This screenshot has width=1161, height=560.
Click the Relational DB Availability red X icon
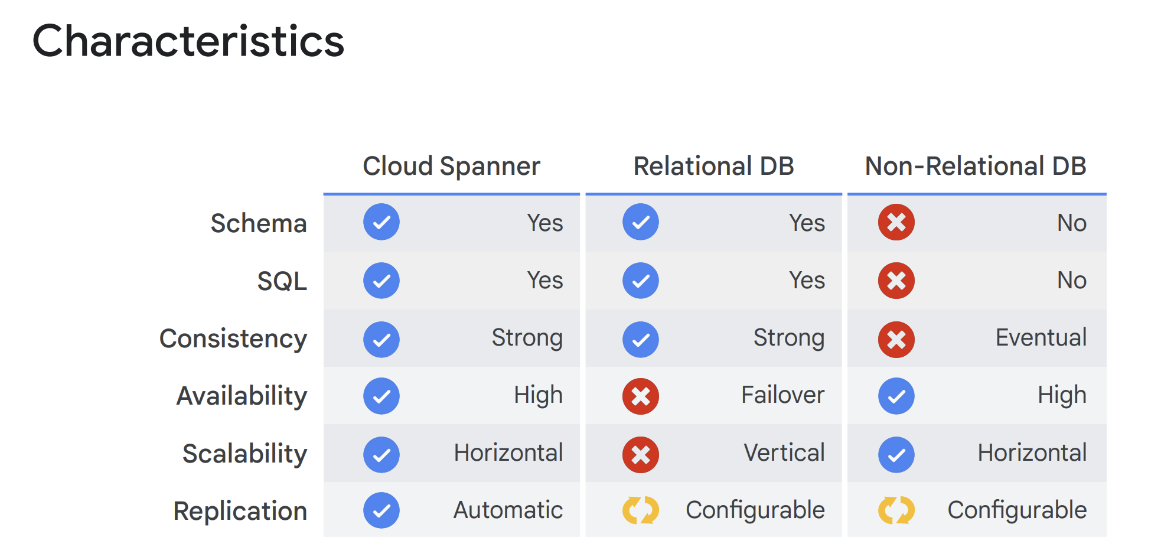641,396
